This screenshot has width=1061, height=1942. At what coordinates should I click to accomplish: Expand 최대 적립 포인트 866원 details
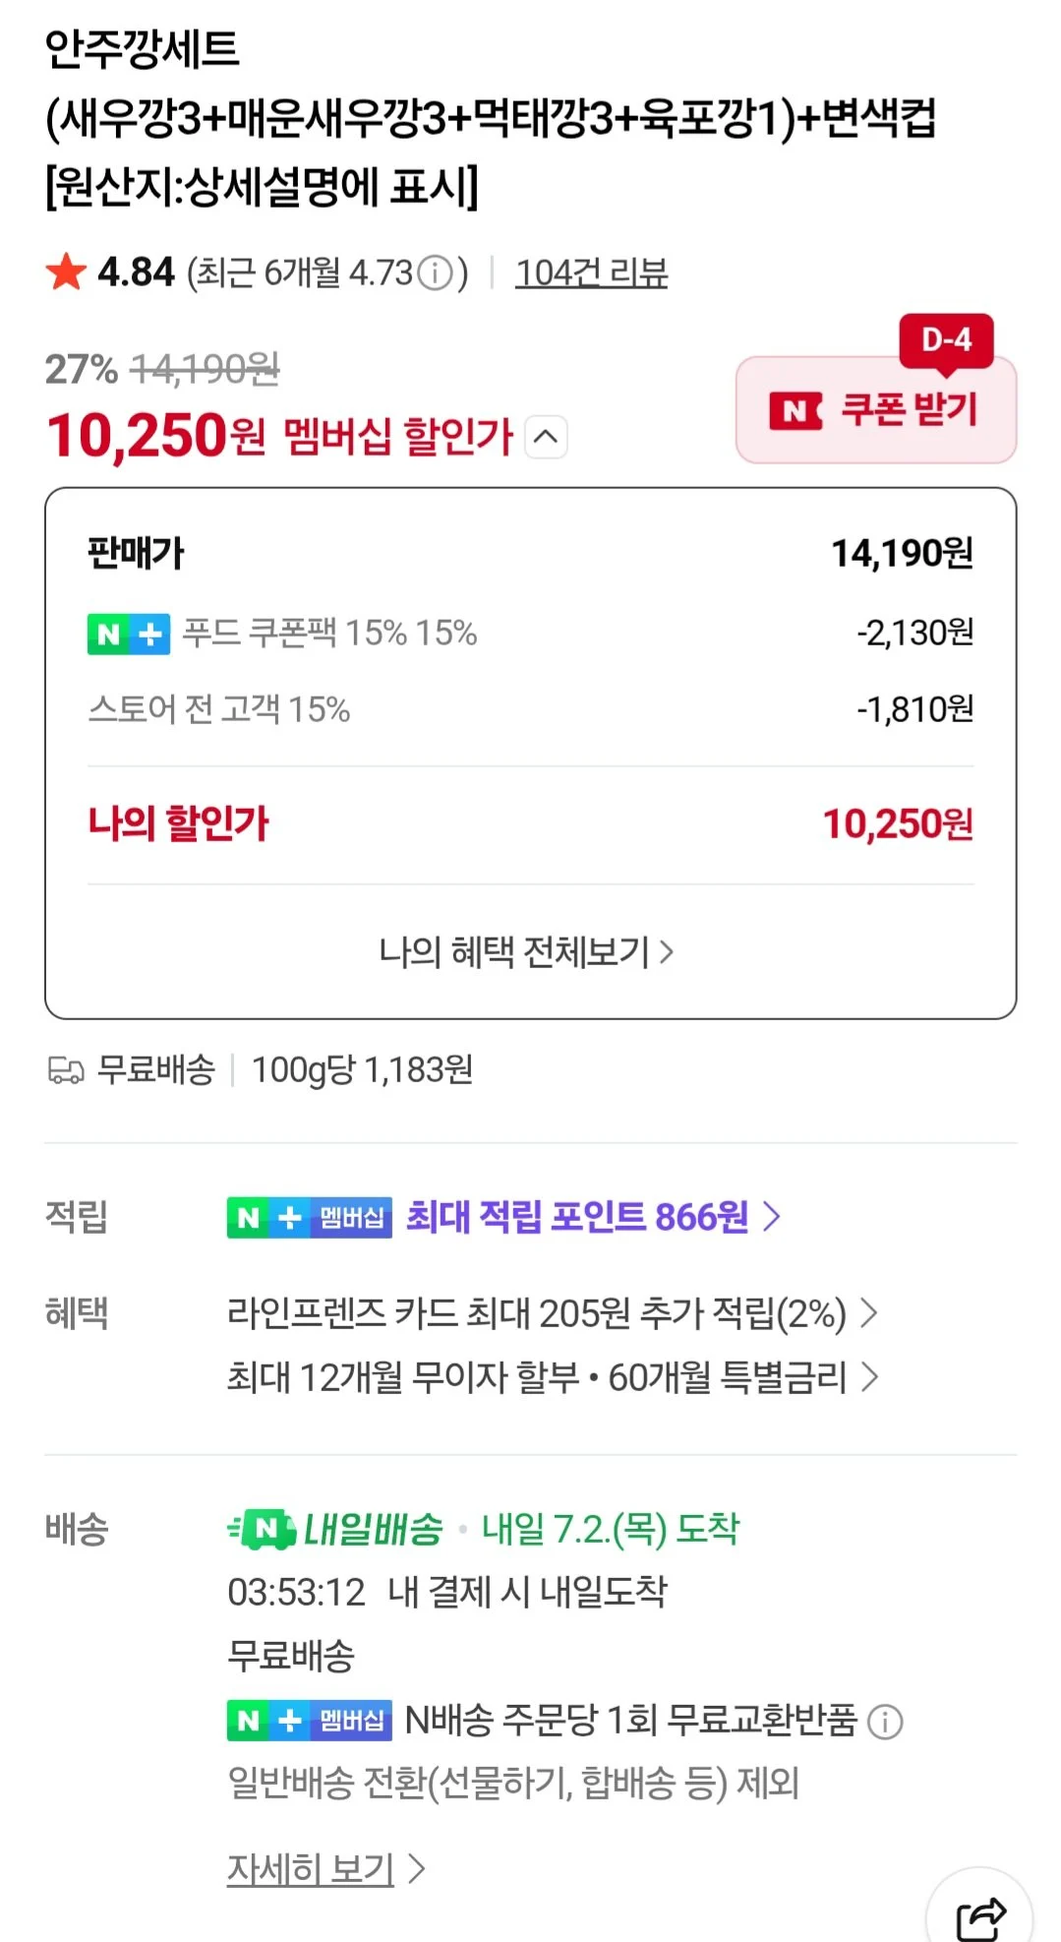coord(593,1218)
